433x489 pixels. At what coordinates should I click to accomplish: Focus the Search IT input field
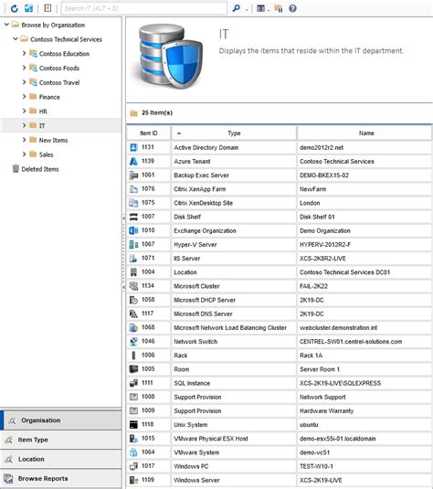tap(144, 8)
